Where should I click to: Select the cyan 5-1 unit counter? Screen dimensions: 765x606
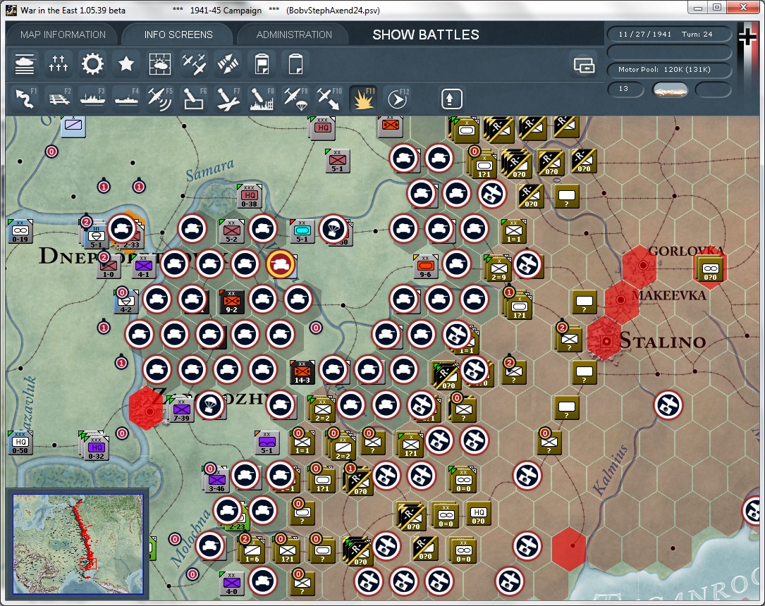[302, 232]
